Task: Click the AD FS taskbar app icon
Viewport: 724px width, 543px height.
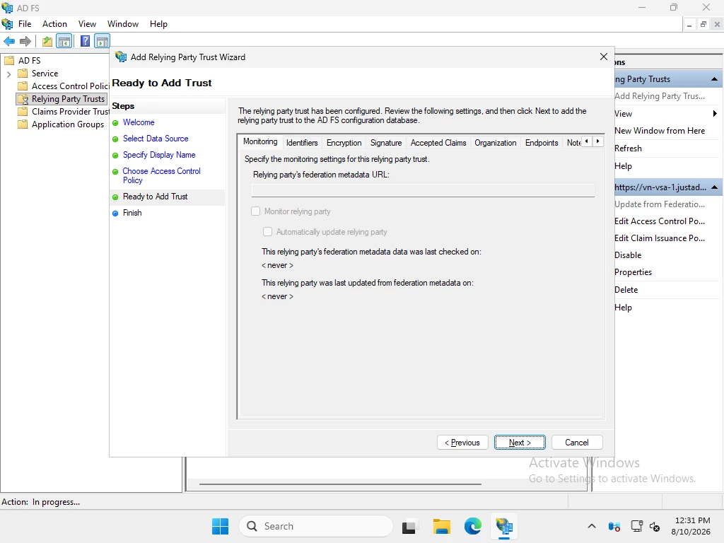Action: (504, 526)
